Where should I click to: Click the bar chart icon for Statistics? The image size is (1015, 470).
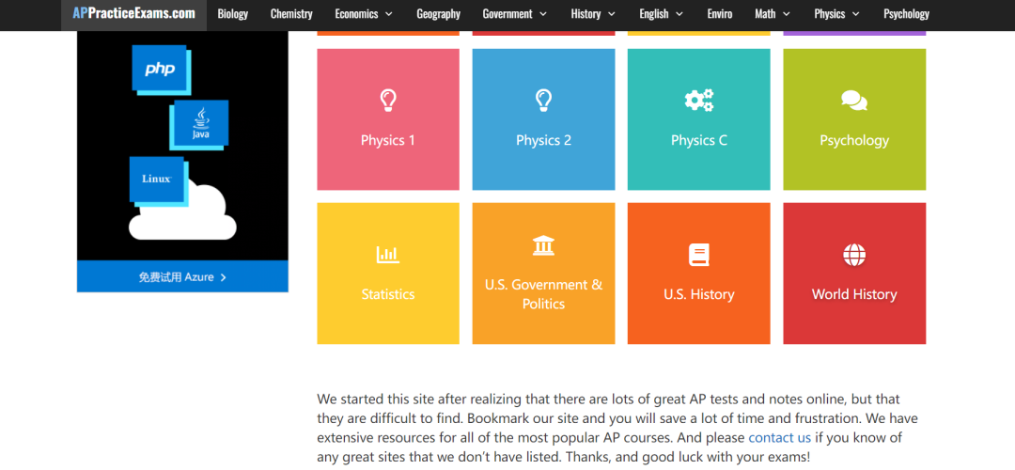click(x=387, y=254)
